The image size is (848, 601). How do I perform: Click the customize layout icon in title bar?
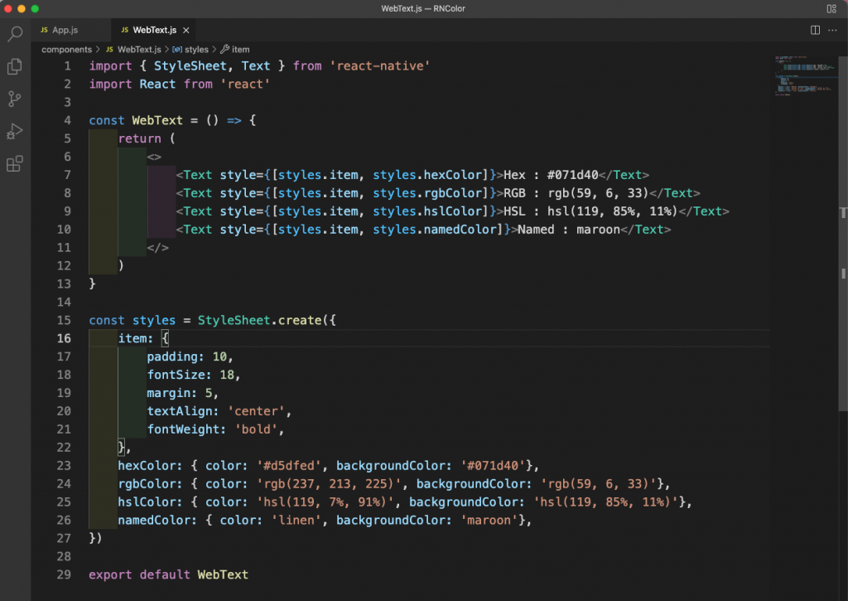pyautogui.click(x=831, y=8)
